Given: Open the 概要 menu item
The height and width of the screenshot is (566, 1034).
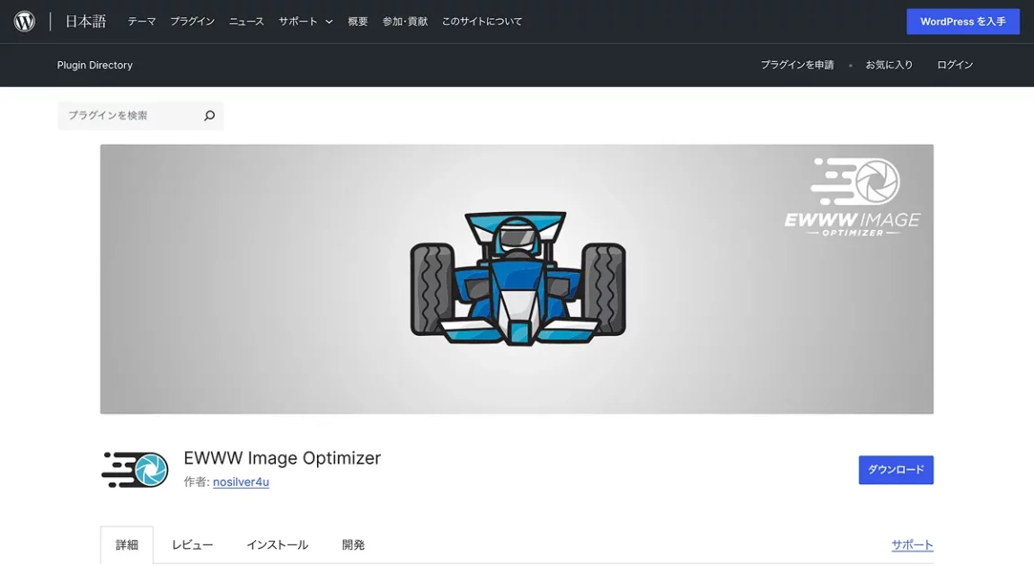Looking at the screenshot, I should click(358, 22).
